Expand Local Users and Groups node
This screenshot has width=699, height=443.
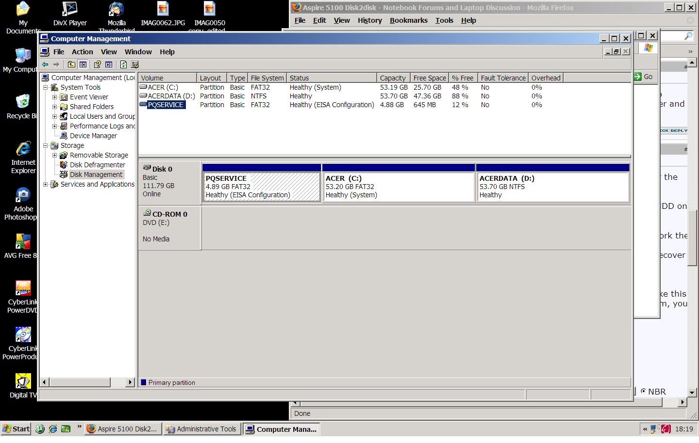(x=55, y=116)
